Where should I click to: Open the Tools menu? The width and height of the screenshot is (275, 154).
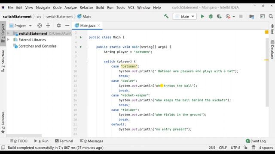[x=120, y=8]
